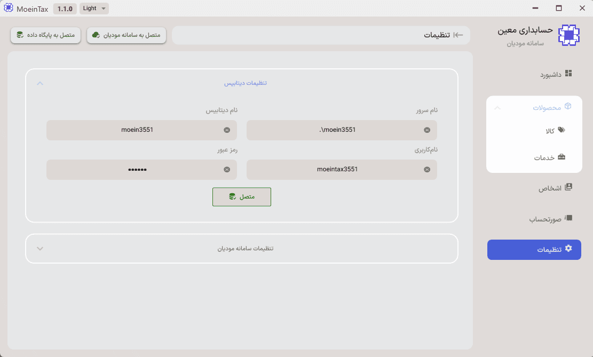593x357 pixels.
Task: Focus the رمز عبور password field
Action: pos(142,169)
